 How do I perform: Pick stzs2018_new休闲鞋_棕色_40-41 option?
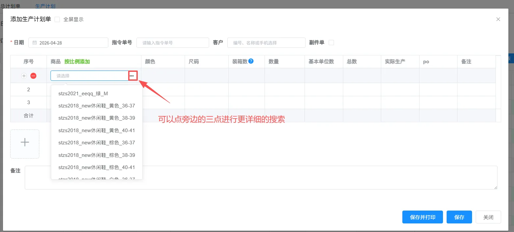tap(96, 167)
